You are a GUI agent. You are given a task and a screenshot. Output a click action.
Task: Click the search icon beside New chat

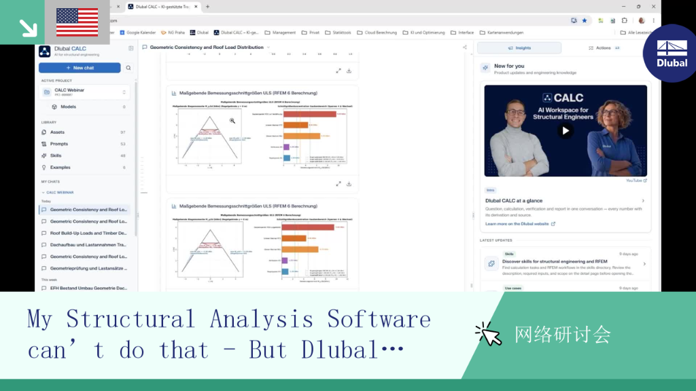coord(128,68)
